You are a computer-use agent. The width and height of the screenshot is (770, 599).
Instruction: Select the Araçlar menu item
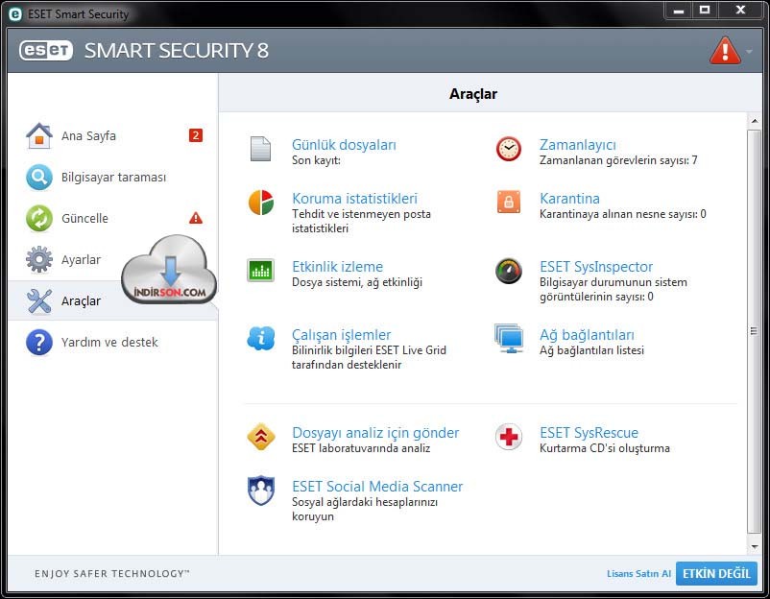pos(113,300)
